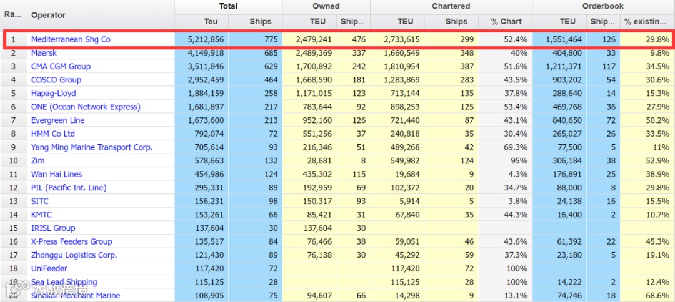Select total Teu value 3,511,846
Viewport: 675px width, 302px height.
pos(206,67)
